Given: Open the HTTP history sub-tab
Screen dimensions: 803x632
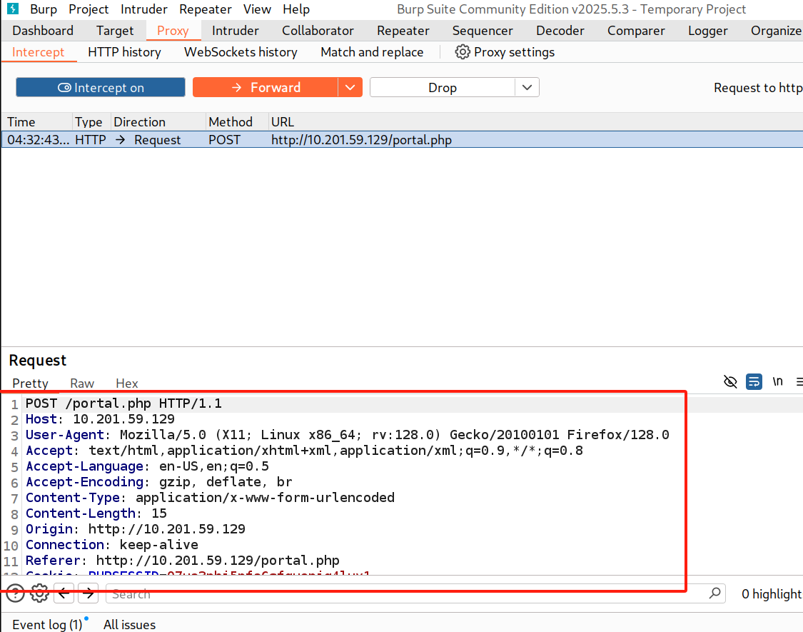Looking at the screenshot, I should tap(124, 52).
